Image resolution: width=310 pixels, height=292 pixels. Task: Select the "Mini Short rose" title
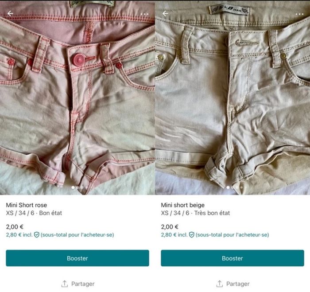[27, 205]
